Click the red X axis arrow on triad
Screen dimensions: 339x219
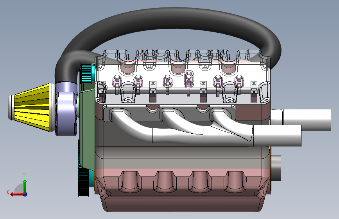point(17,194)
